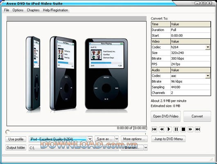Select the audio Bitrate 96 kbps
The height and width of the screenshot is (164, 217).
tap(190, 81)
